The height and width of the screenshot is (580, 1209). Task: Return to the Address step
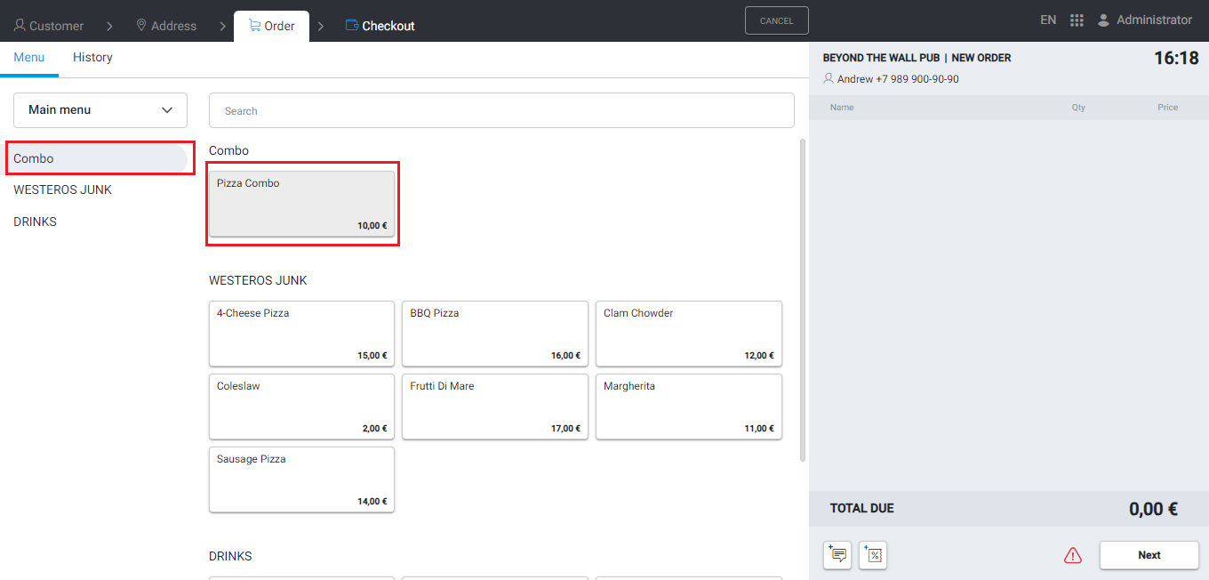165,26
